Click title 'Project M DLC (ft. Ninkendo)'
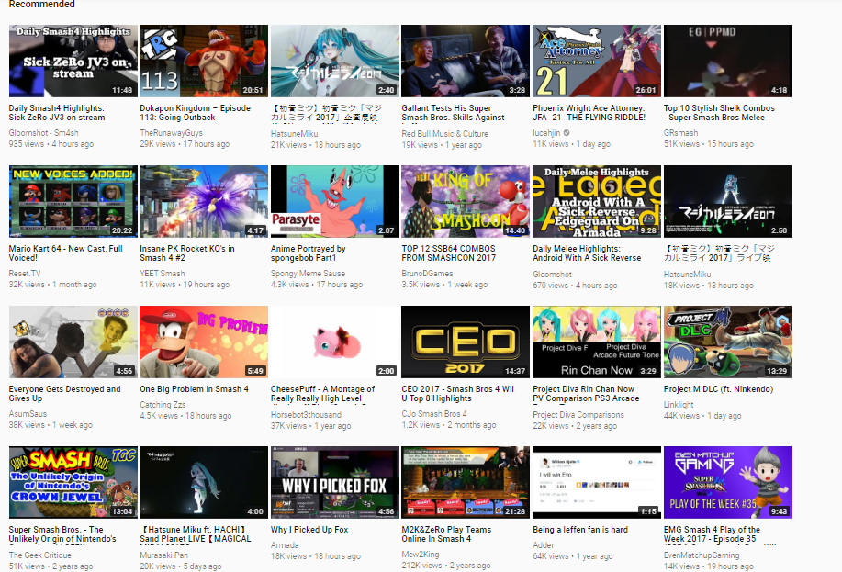842x572 pixels. click(718, 389)
